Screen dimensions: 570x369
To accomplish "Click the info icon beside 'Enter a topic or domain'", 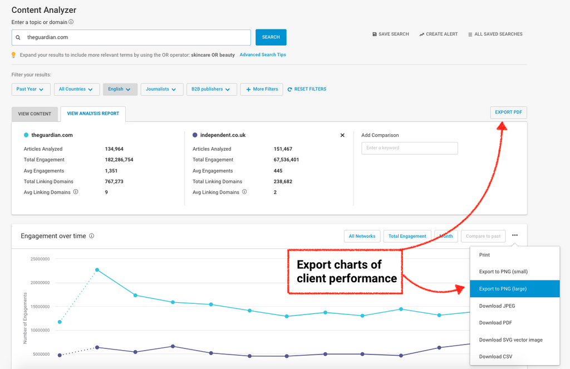I will 71,22.
